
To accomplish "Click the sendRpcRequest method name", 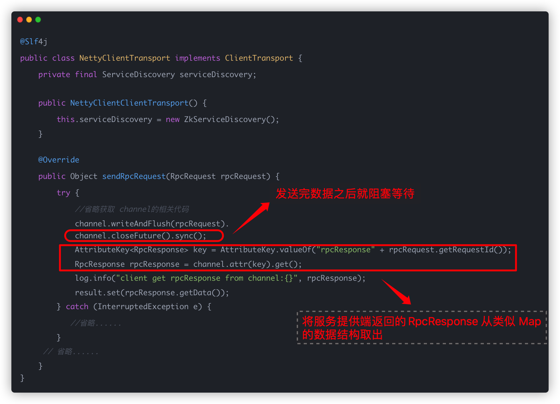I will [x=134, y=176].
